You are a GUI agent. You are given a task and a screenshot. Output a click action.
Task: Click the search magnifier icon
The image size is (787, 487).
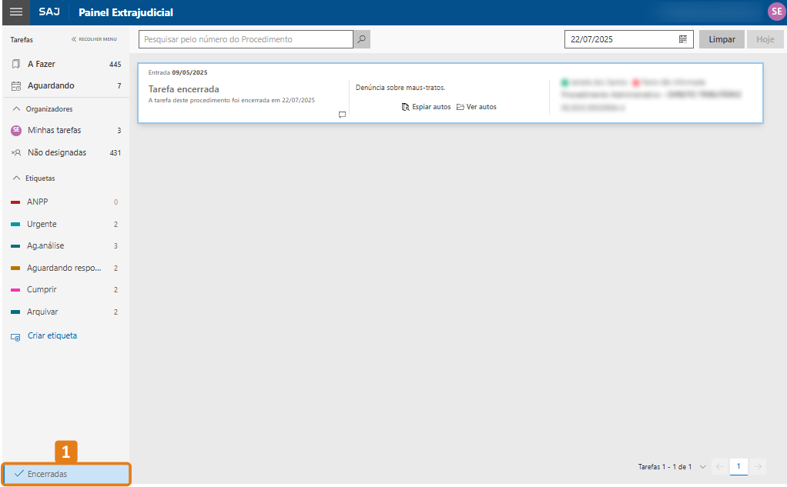[x=361, y=39]
